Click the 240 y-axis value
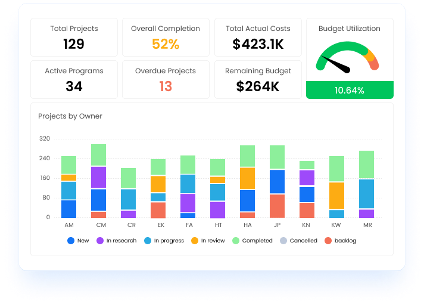 click(45, 158)
